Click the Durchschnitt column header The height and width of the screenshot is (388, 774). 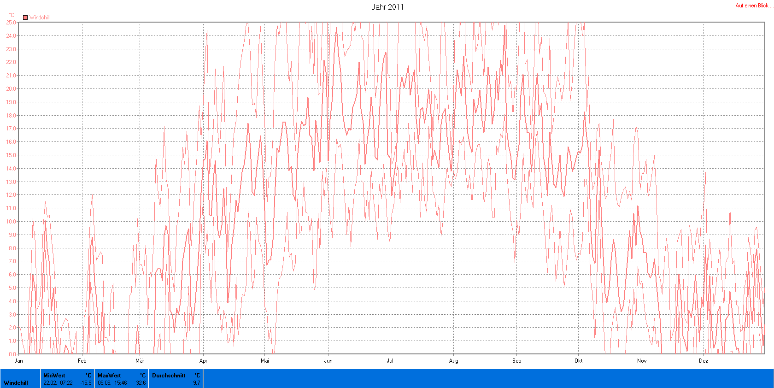click(x=169, y=376)
